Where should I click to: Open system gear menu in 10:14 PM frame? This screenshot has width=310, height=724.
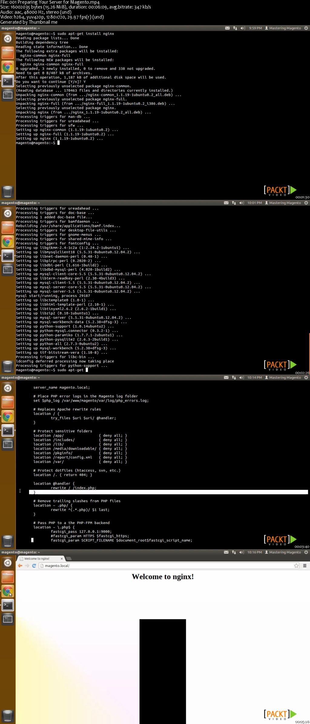click(x=306, y=378)
